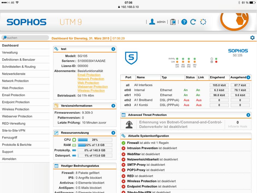Click the 105.0 kbit incoming value
This screenshot has height=193, width=257.
pos(219,85)
